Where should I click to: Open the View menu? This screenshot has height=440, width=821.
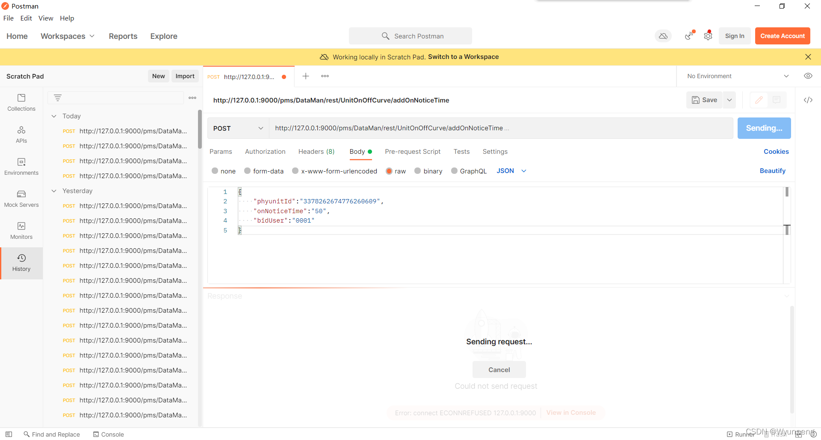click(46, 18)
